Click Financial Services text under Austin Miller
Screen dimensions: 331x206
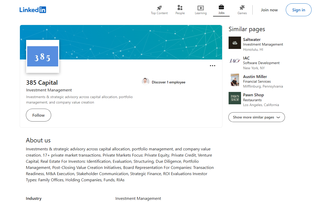pos(257,81)
